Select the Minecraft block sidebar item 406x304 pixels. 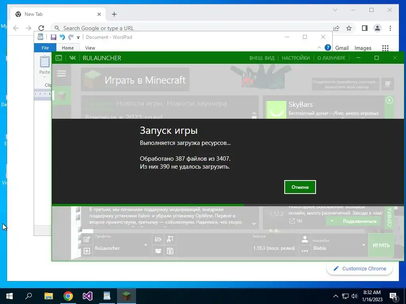pyautogui.click(x=61, y=95)
